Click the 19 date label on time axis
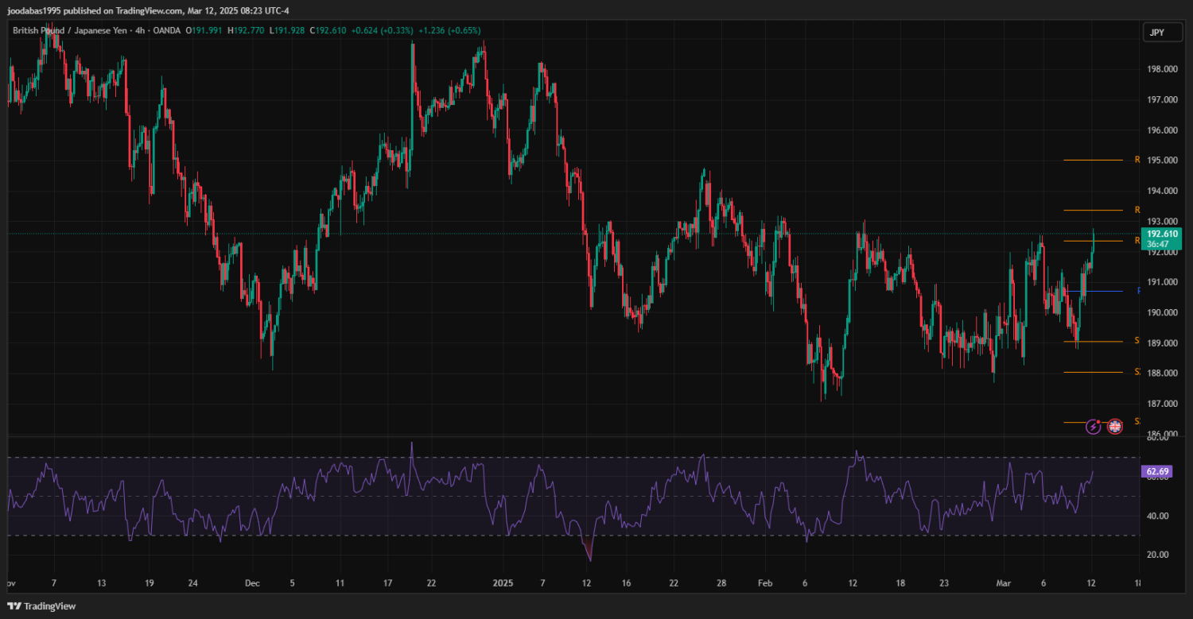1193x619 pixels. click(149, 583)
